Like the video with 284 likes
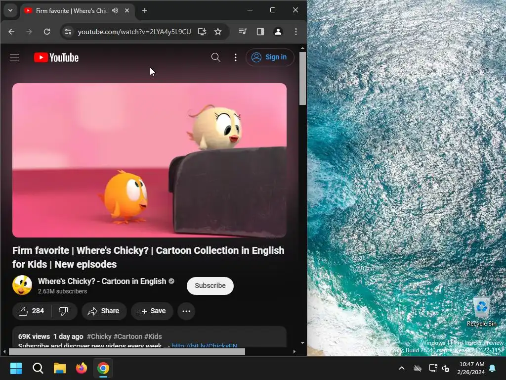Image resolution: width=506 pixels, height=380 pixels. (32, 311)
